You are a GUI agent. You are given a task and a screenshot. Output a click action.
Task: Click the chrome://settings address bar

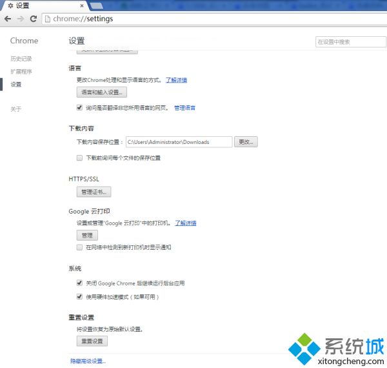click(x=214, y=19)
